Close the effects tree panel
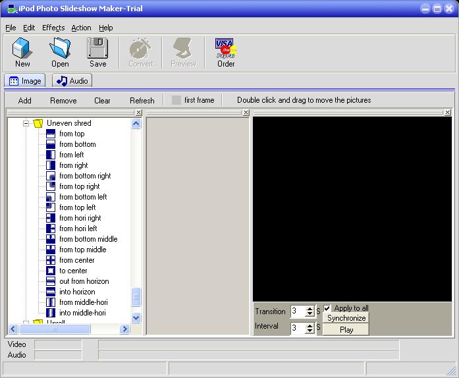459x378 pixels. pos(138,113)
